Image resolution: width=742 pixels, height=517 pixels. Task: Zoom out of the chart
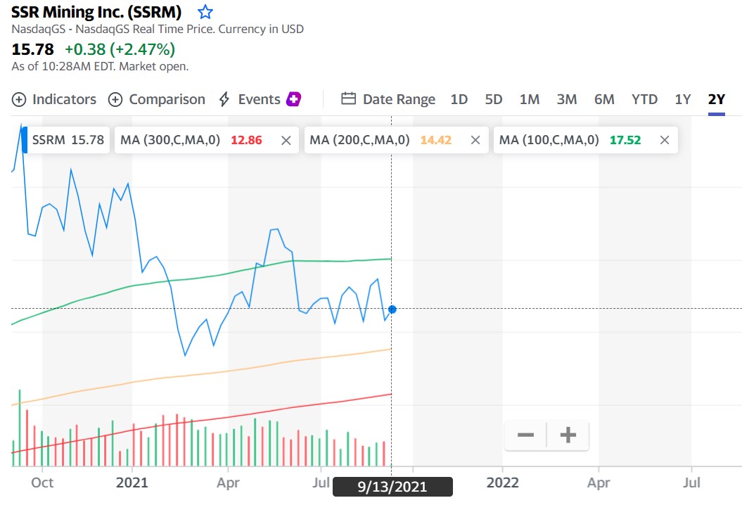pos(525,435)
